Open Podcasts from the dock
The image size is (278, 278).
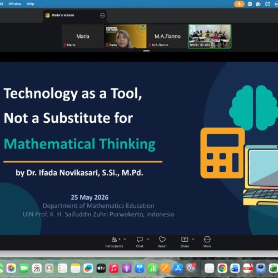click(x=127, y=268)
